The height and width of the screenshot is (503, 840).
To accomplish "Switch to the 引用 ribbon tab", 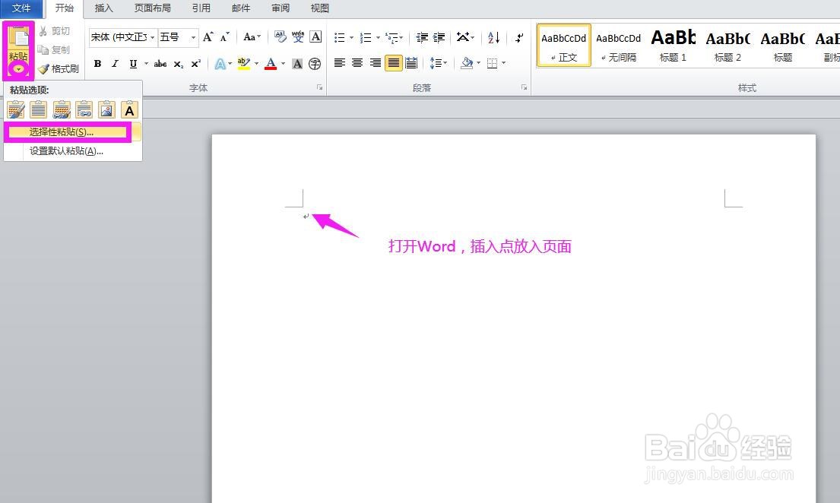I will [201, 8].
